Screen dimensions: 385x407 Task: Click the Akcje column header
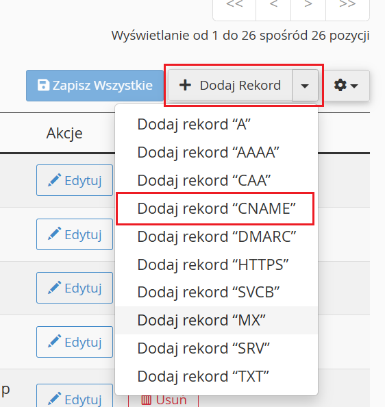pyautogui.click(x=64, y=134)
